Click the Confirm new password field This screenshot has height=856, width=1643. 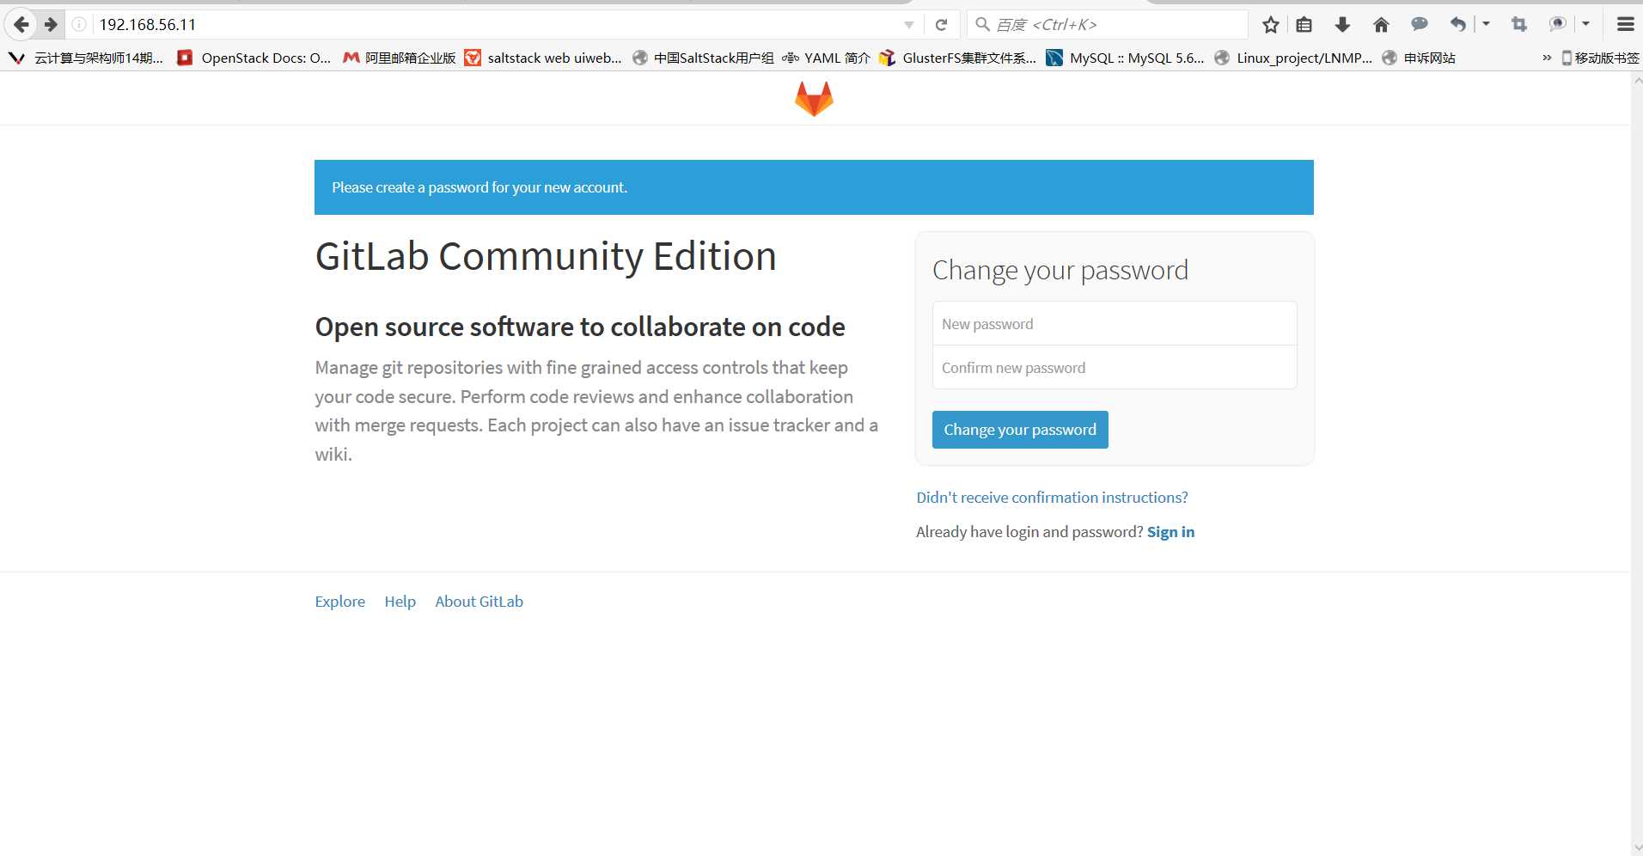coord(1115,368)
